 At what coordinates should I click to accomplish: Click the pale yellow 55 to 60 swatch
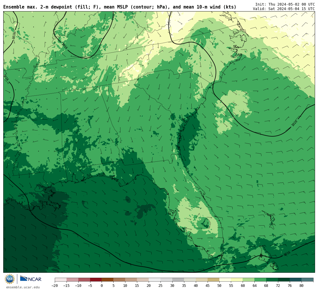[237, 280]
